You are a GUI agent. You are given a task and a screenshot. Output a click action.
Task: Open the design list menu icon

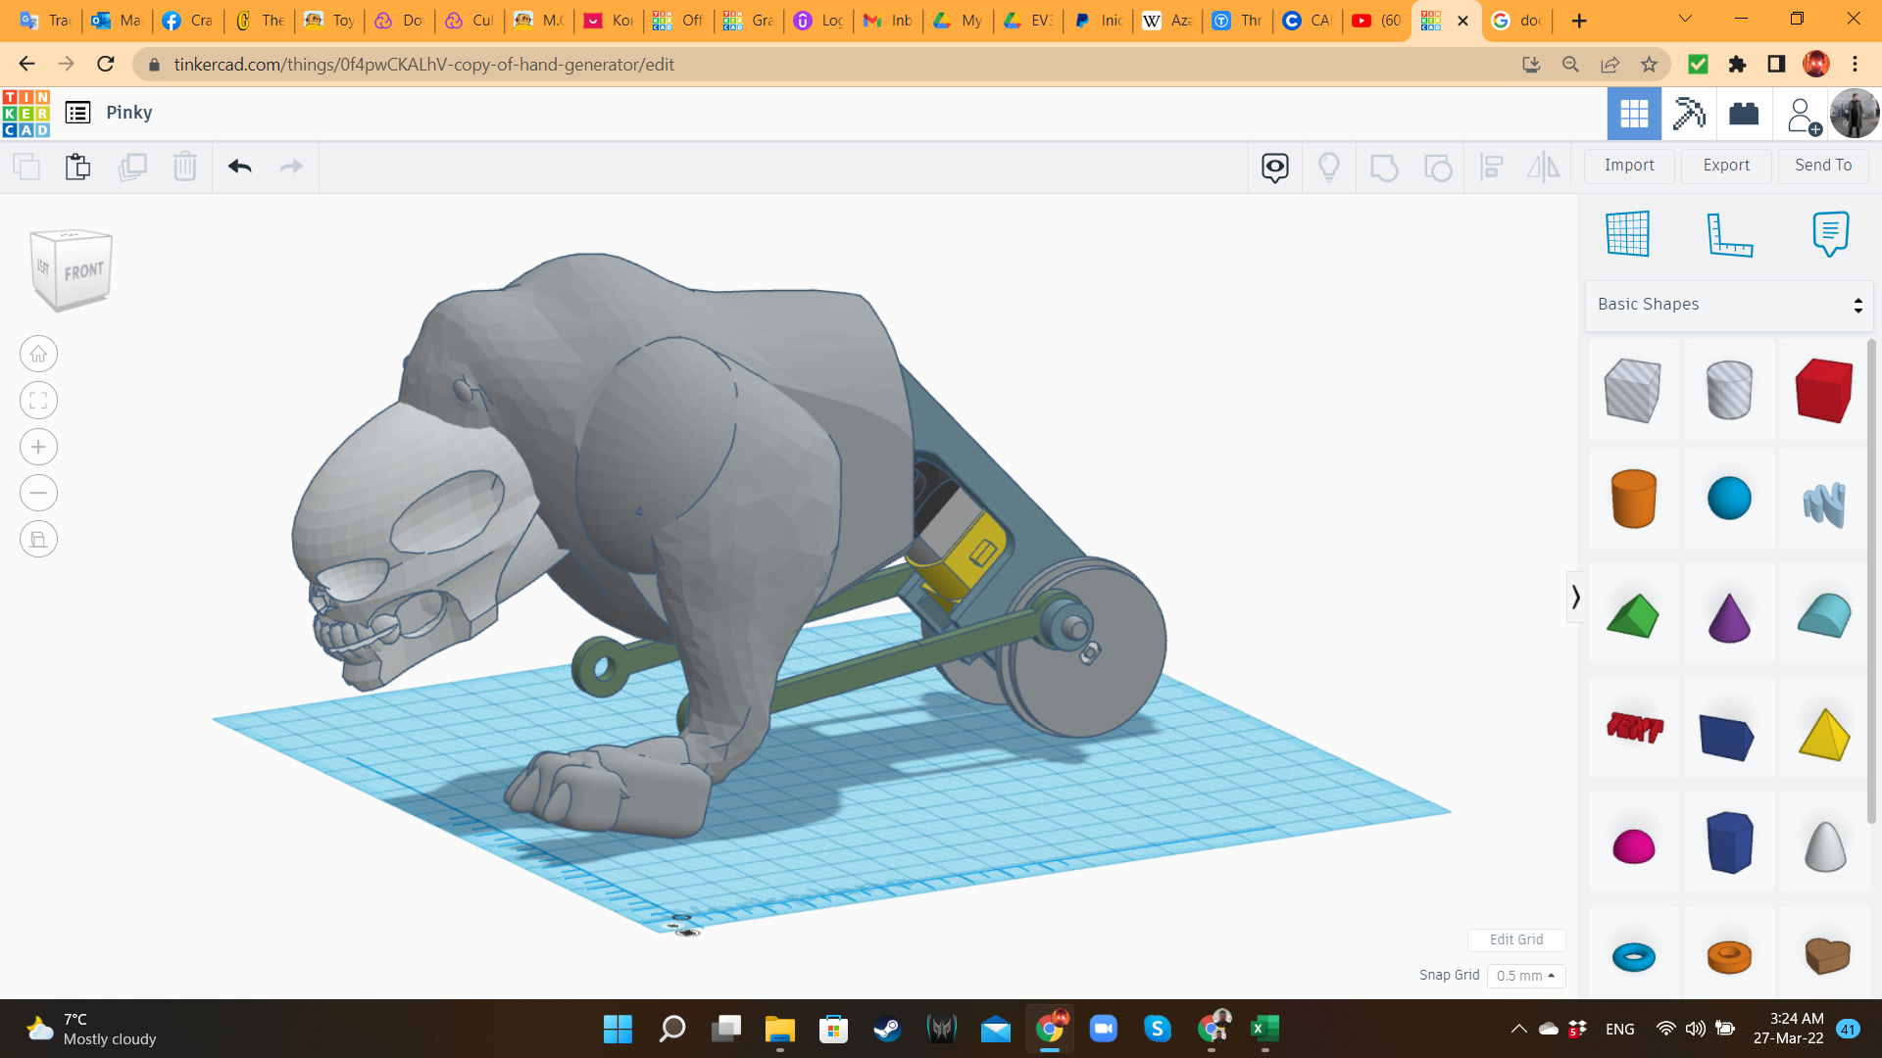(78, 113)
